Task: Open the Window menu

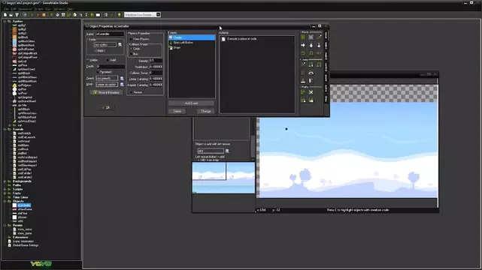Action: pos(59,9)
